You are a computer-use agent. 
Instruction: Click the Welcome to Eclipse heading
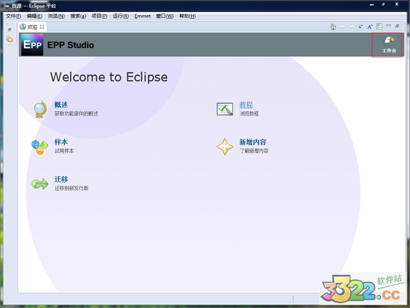109,77
